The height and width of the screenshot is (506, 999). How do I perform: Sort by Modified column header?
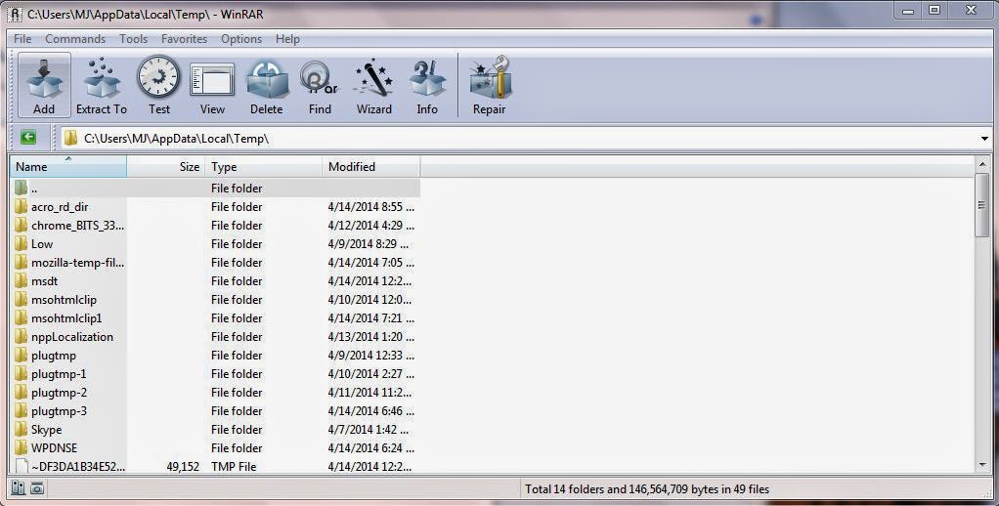(370, 167)
